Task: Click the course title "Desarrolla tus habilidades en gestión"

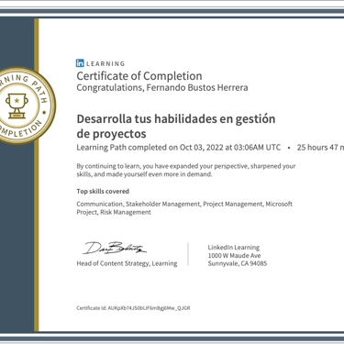Action: (176, 118)
